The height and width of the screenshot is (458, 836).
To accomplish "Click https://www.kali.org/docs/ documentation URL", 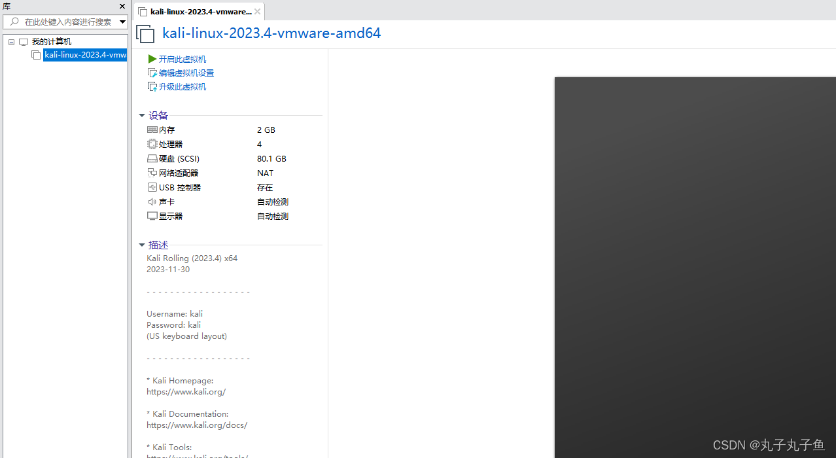I will coord(197,425).
